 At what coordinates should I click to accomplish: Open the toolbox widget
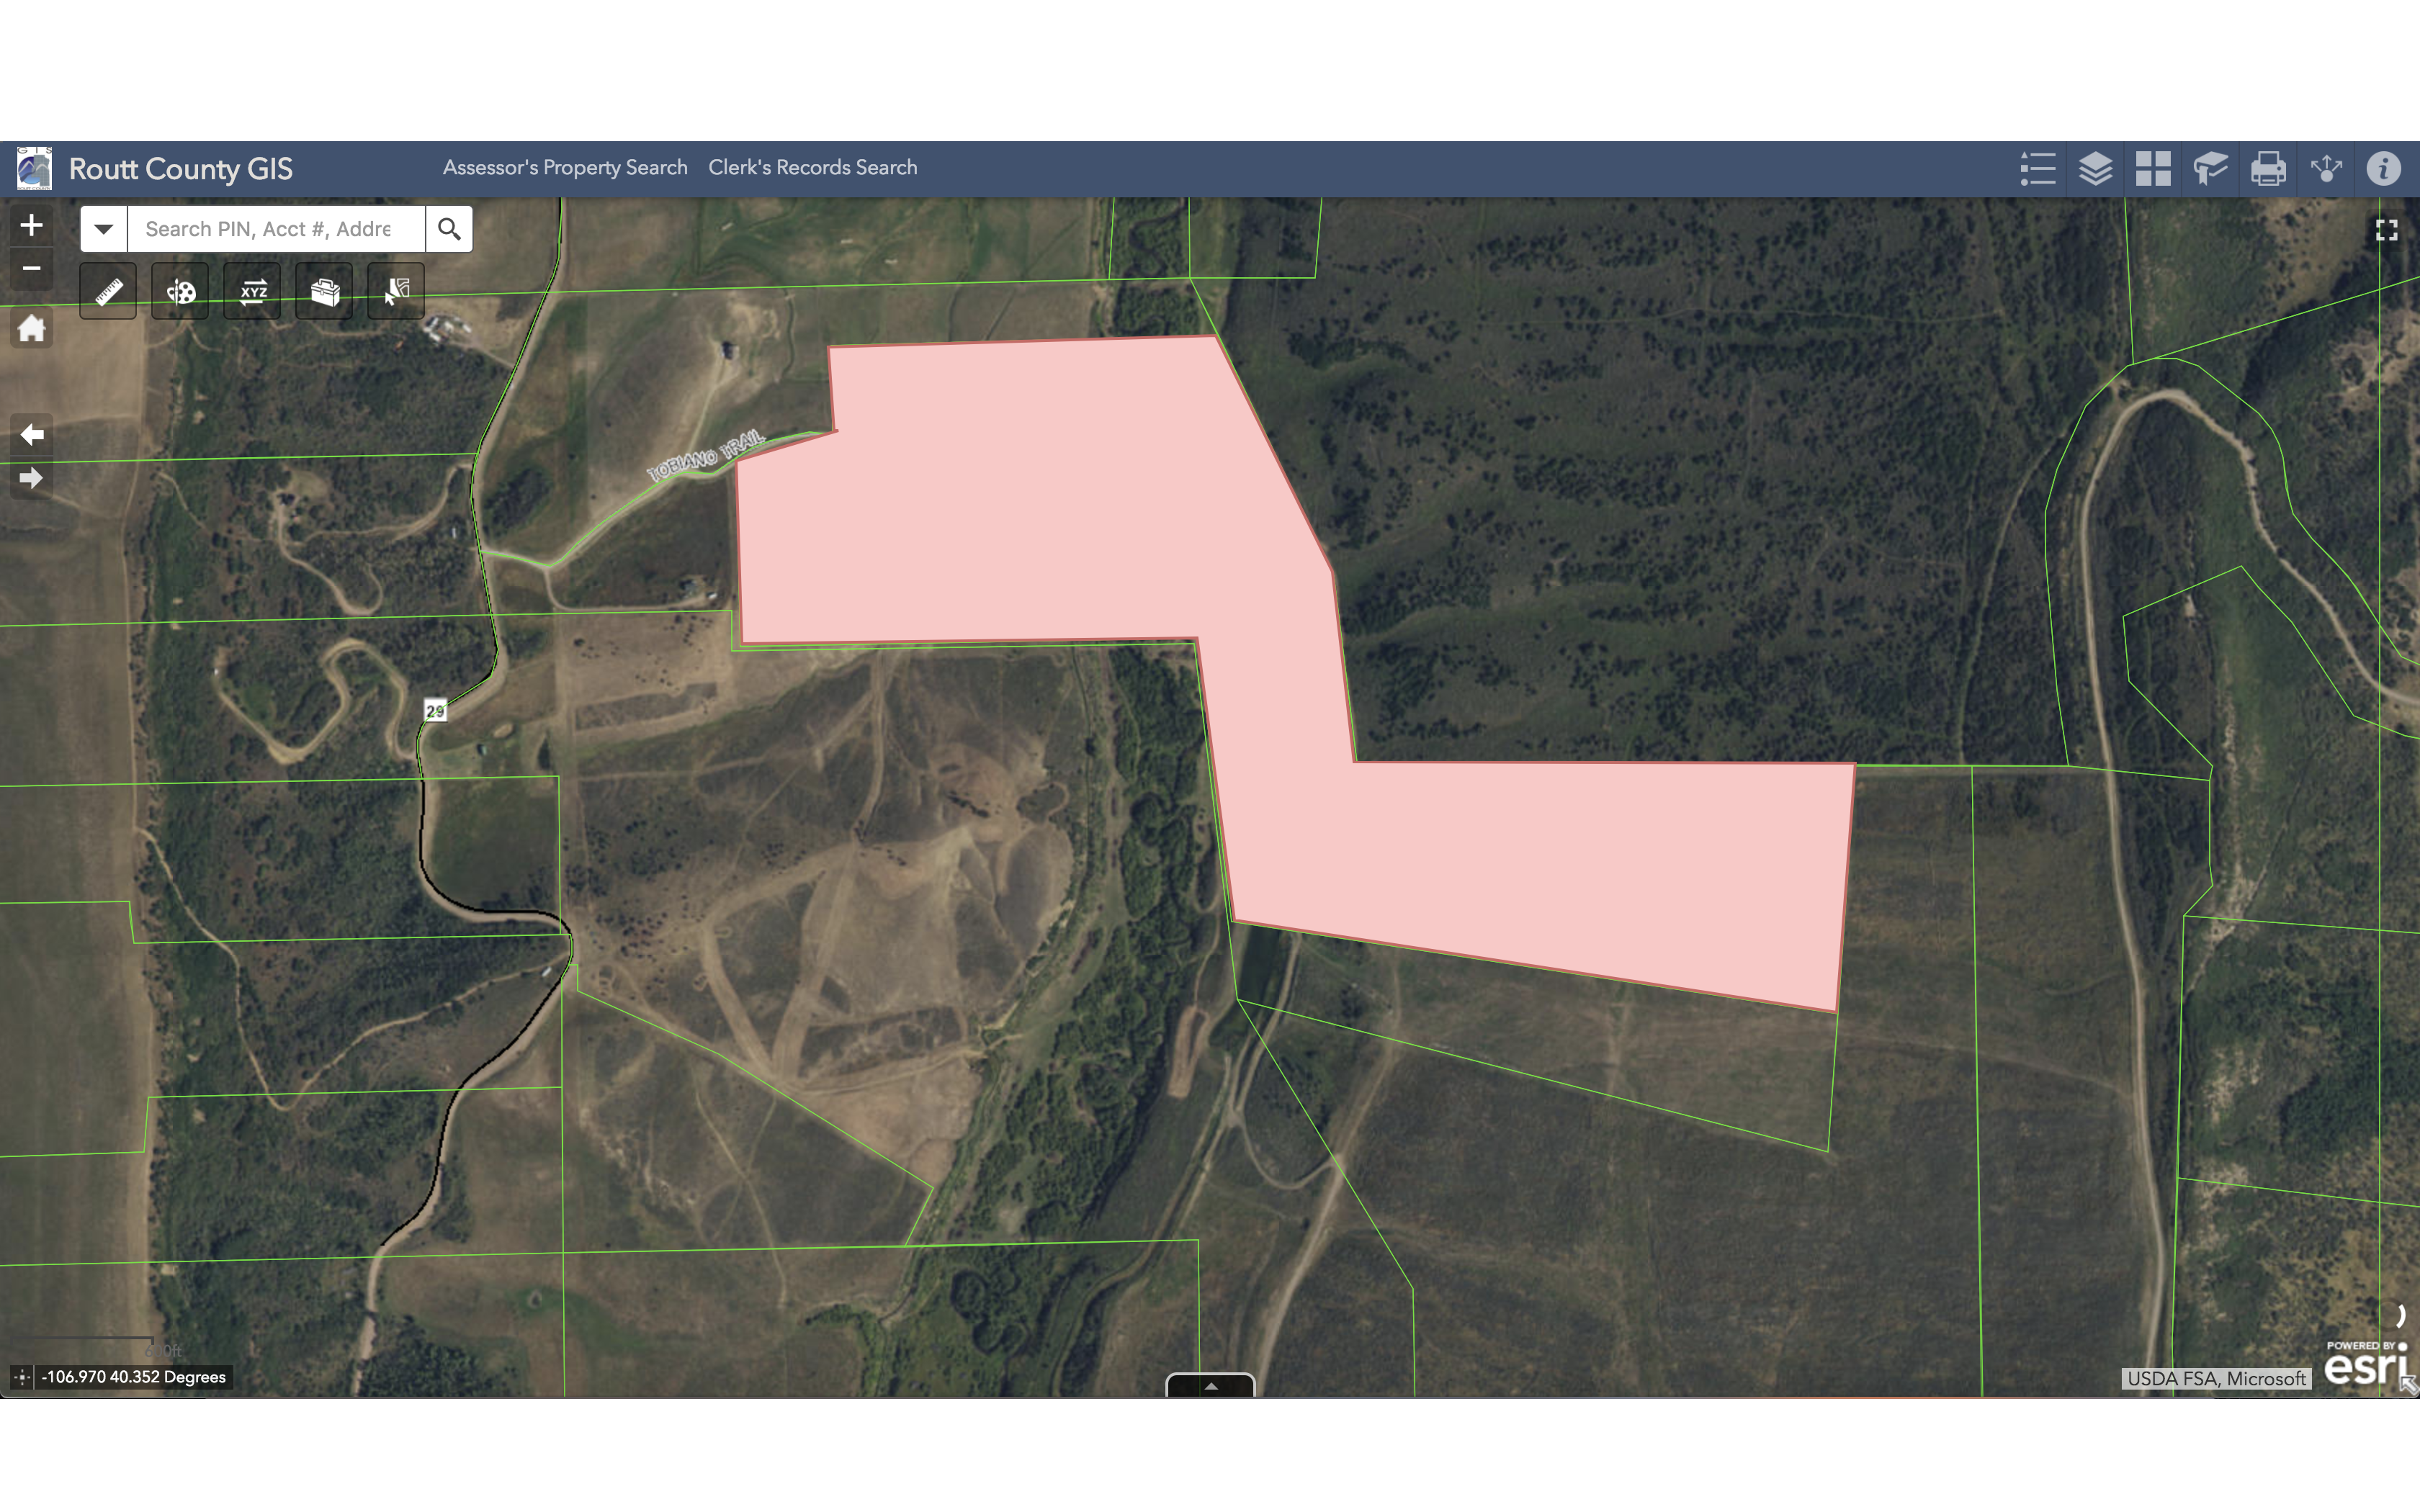[324, 292]
